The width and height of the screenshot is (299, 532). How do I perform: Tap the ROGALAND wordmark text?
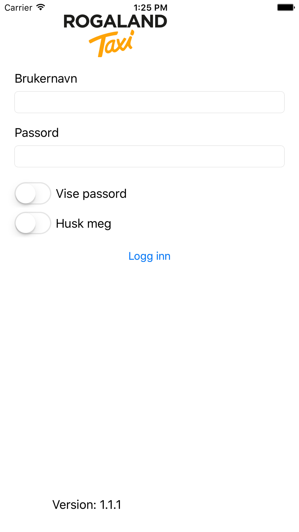click(x=115, y=22)
